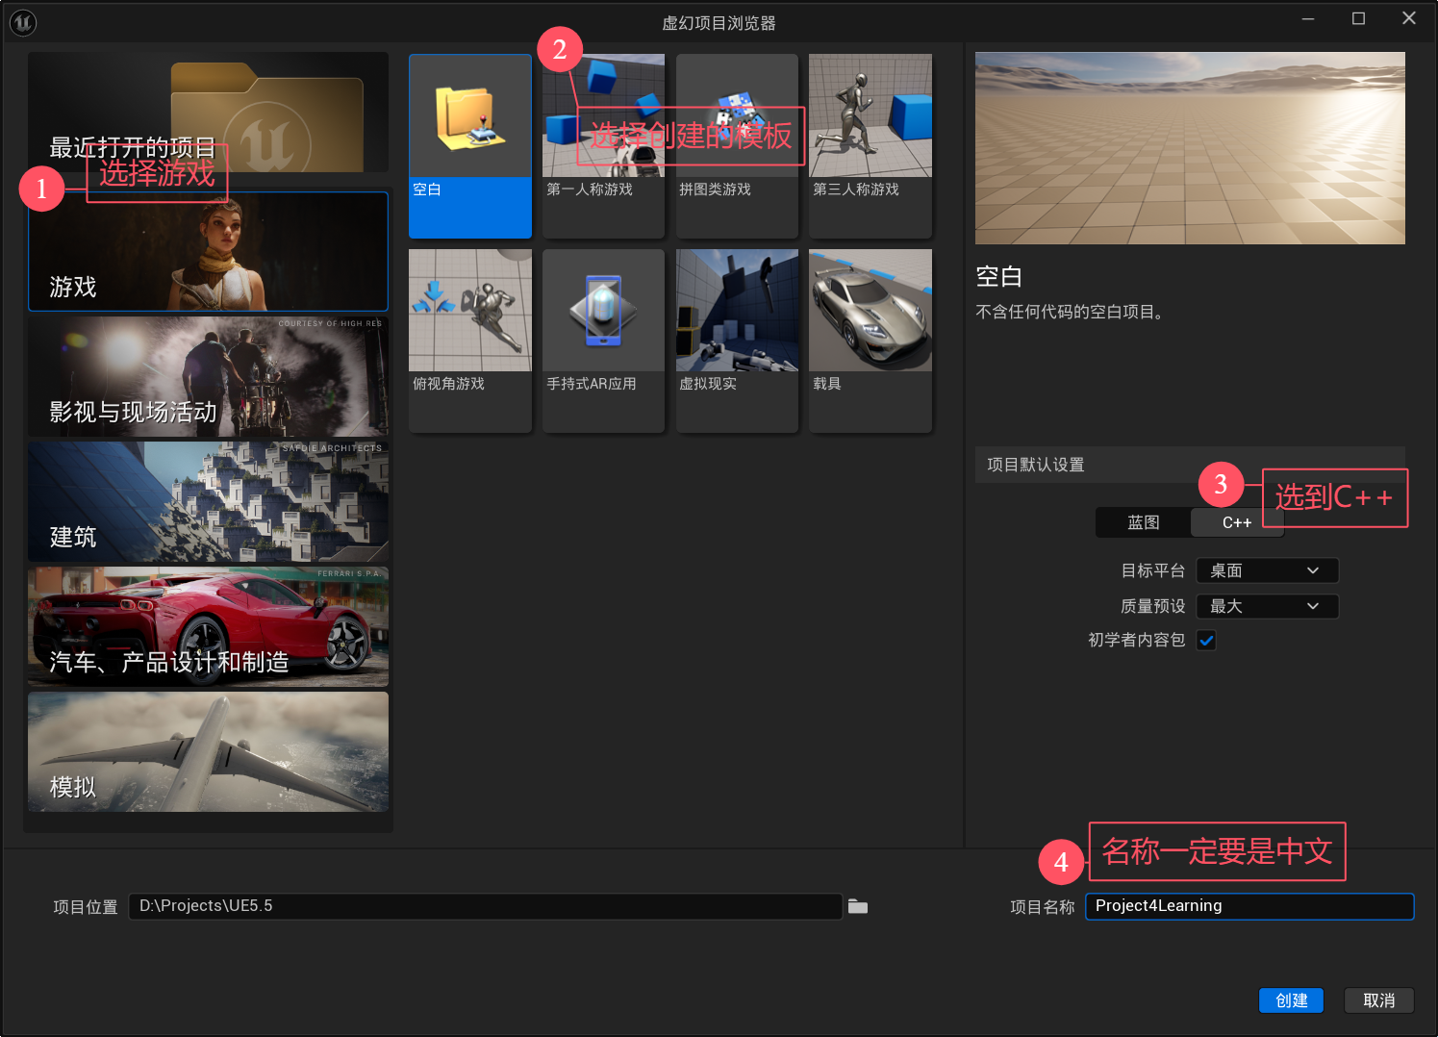Image resolution: width=1438 pixels, height=1037 pixels.
Task: Open the 目标平台 dropdown showing 桌面
Action: pyautogui.click(x=1267, y=570)
